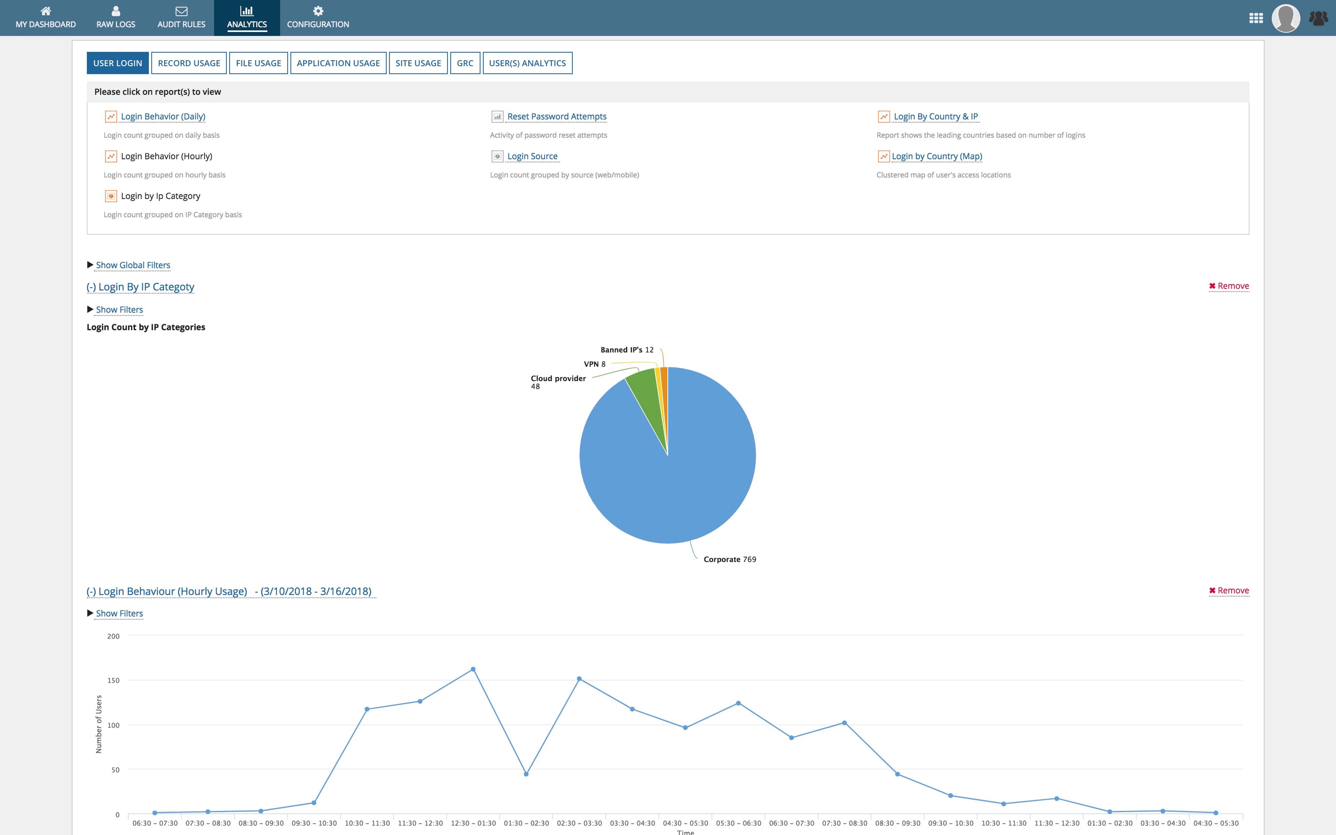This screenshot has height=835, width=1336.
Task: Collapse the Login By IP Categoty section
Action: point(140,287)
